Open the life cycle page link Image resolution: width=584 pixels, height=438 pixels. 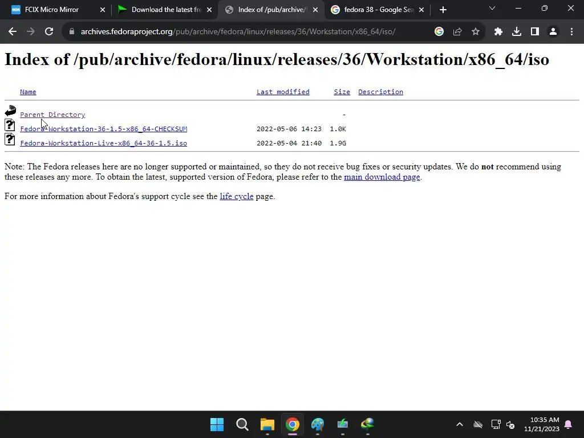click(237, 196)
